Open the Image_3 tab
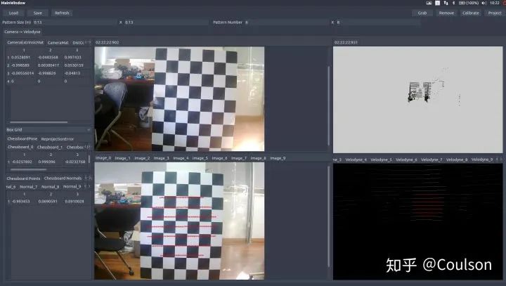Screen dimensions: 506x286 pyautogui.click(x=162, y=158)
